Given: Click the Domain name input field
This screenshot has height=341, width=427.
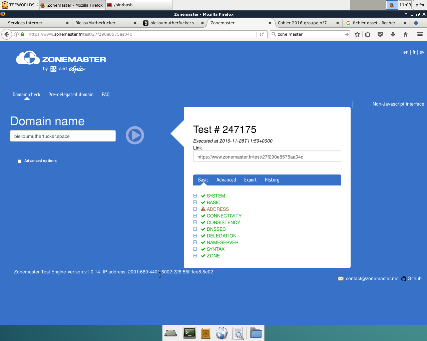Looking at the screenshot, I should pyautogui.click(x=63, y=136).
